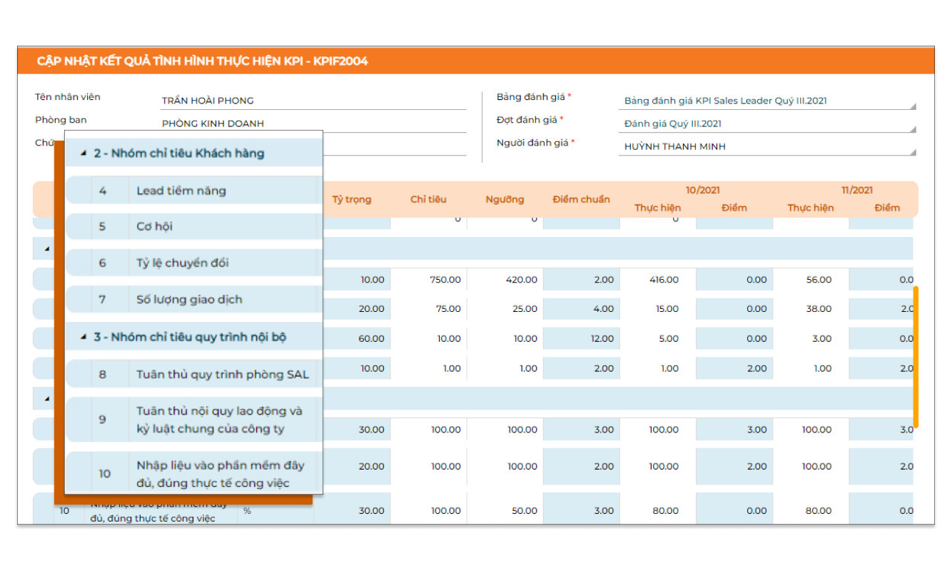Click the 'Phòng ban' field
The height and width of the screenshot is (571, 952).
click(313, 123)
